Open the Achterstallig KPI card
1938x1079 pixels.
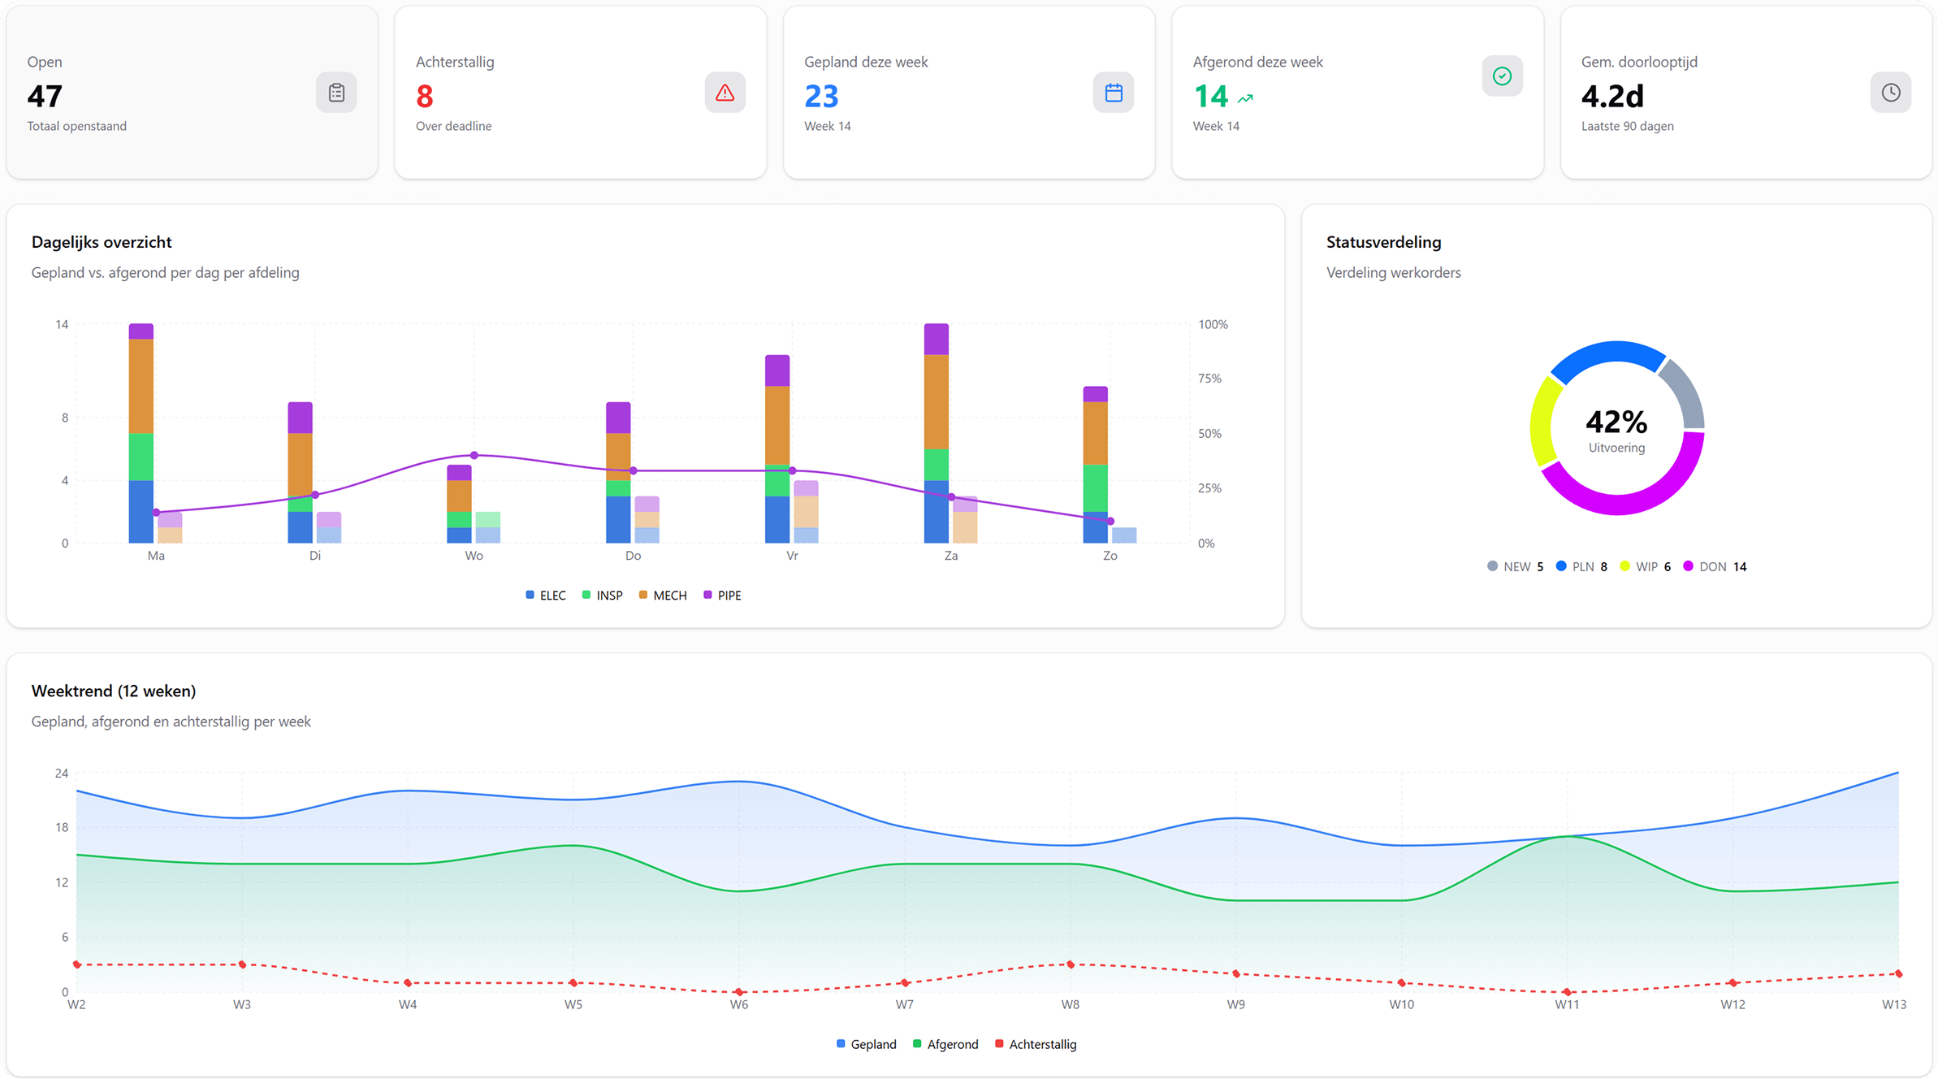coord(580,93)
